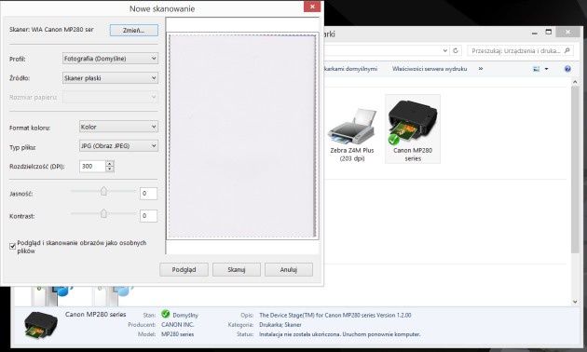The width and height of the screenshot is (587, 352).
Task: Click the 'CANON INC.' producer text
Action: (x=177, y=325)
